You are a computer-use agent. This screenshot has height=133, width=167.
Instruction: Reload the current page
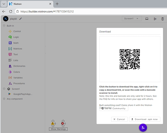click(x=11, y=11)
